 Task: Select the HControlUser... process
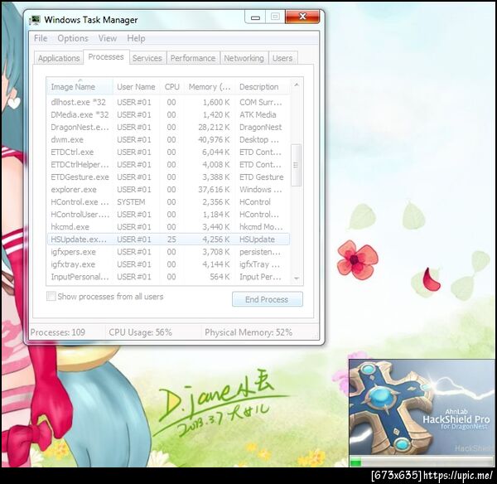pyautogui.click(x=168, y=215)
